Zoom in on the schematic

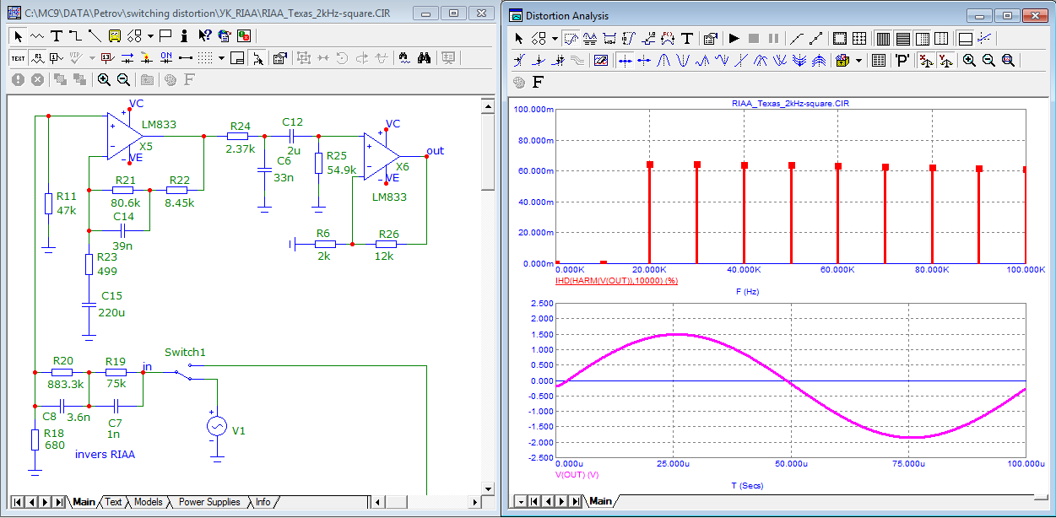(x=104, y=79)
